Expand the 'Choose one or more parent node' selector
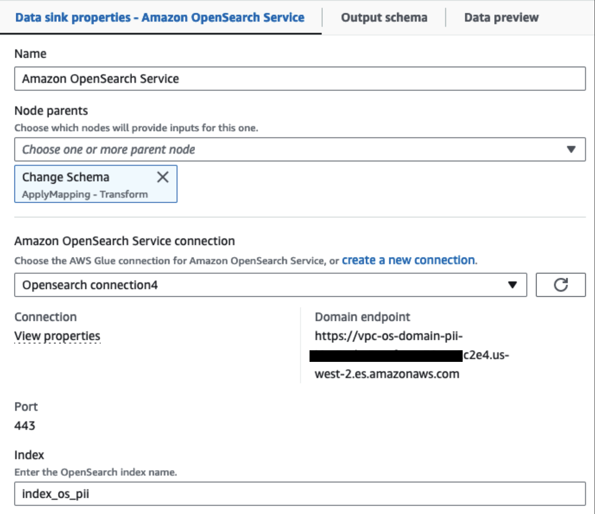This screenshot has height=514, width=595. point(297,150)
